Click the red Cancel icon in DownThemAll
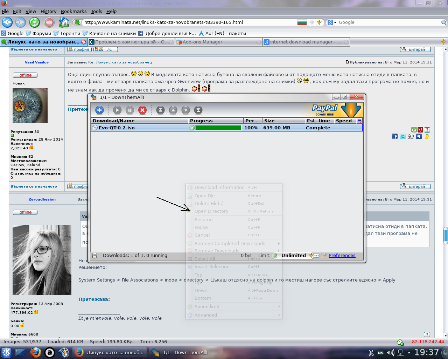448x359 pixels. click(x=142, y=110)
